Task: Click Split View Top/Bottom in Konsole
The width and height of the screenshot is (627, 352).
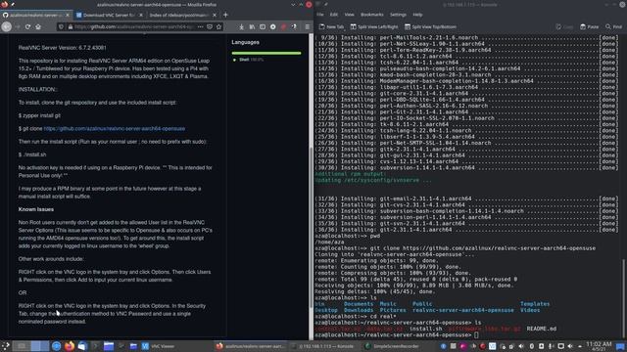Action: (430, 26)
